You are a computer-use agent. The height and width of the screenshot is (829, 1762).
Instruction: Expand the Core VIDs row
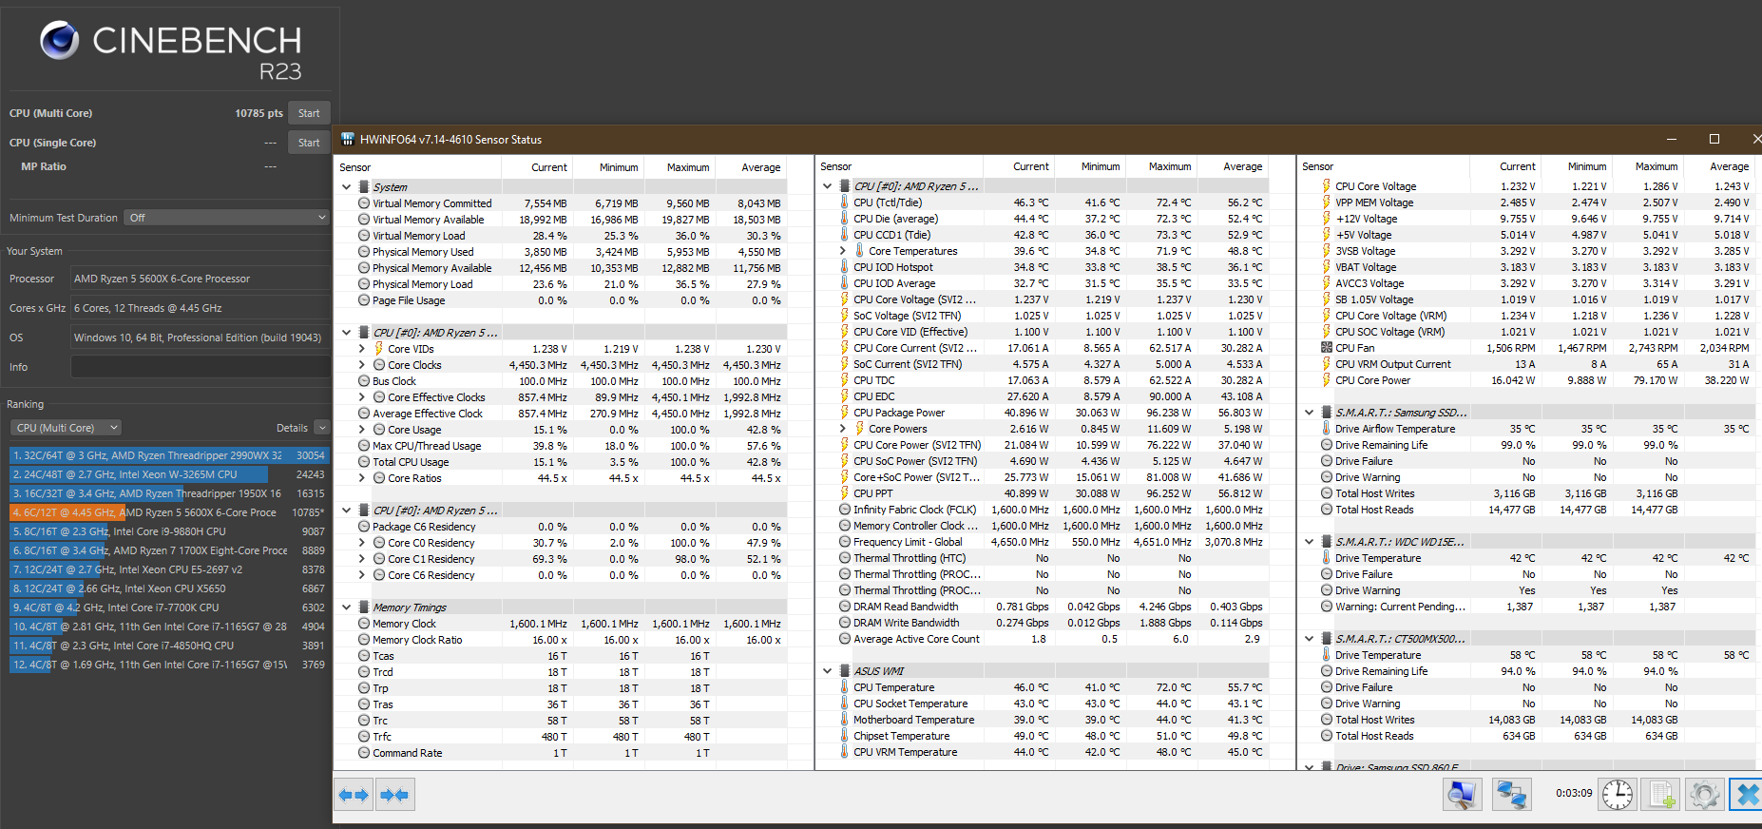click(362, 349)
